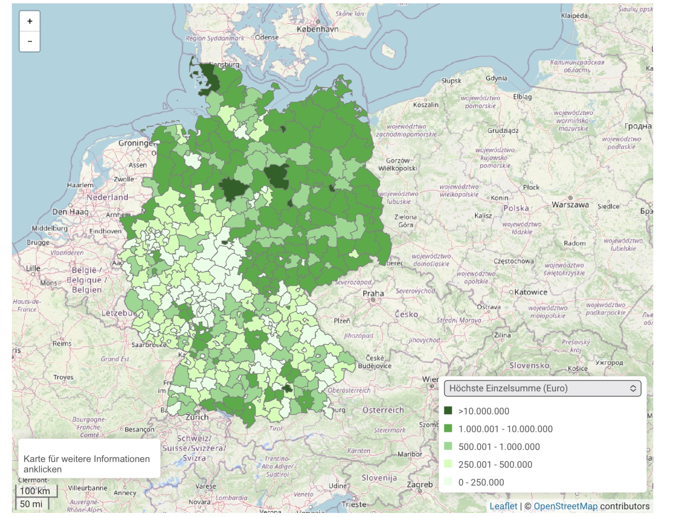This screenshot has height=517, width=680.
Task: Click the Besançon city label
Action: [x=139, y=430]
